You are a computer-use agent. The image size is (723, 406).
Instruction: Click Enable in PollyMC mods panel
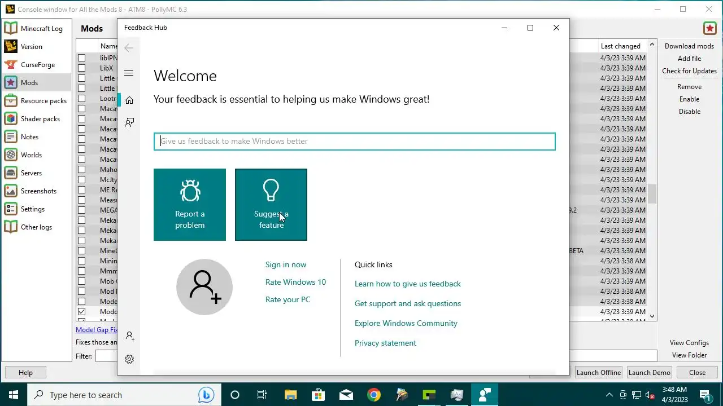(x=689, y=99)
